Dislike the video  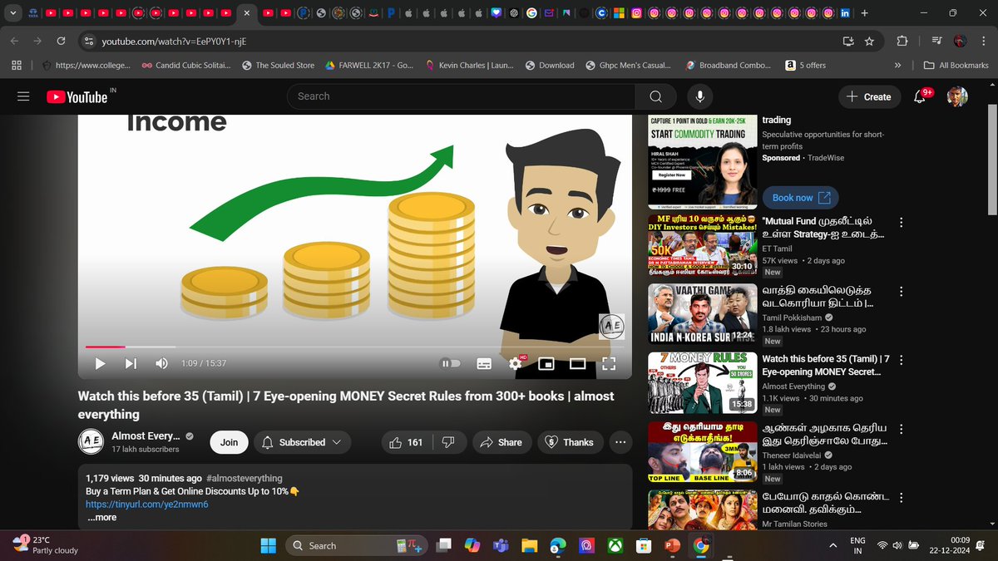tap(448, 442)
